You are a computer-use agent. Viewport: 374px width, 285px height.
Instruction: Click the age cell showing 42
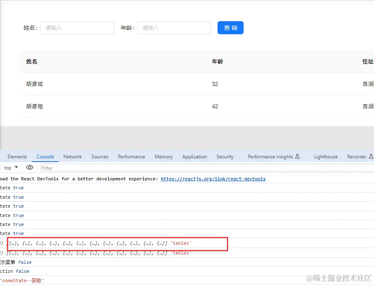[x=215, y=106]
